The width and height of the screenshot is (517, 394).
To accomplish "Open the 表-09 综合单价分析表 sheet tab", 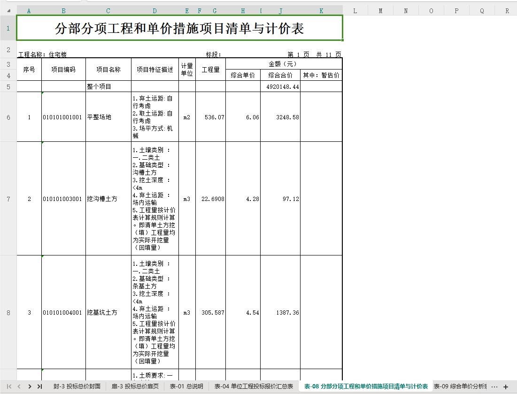I will tap(460, 386).
